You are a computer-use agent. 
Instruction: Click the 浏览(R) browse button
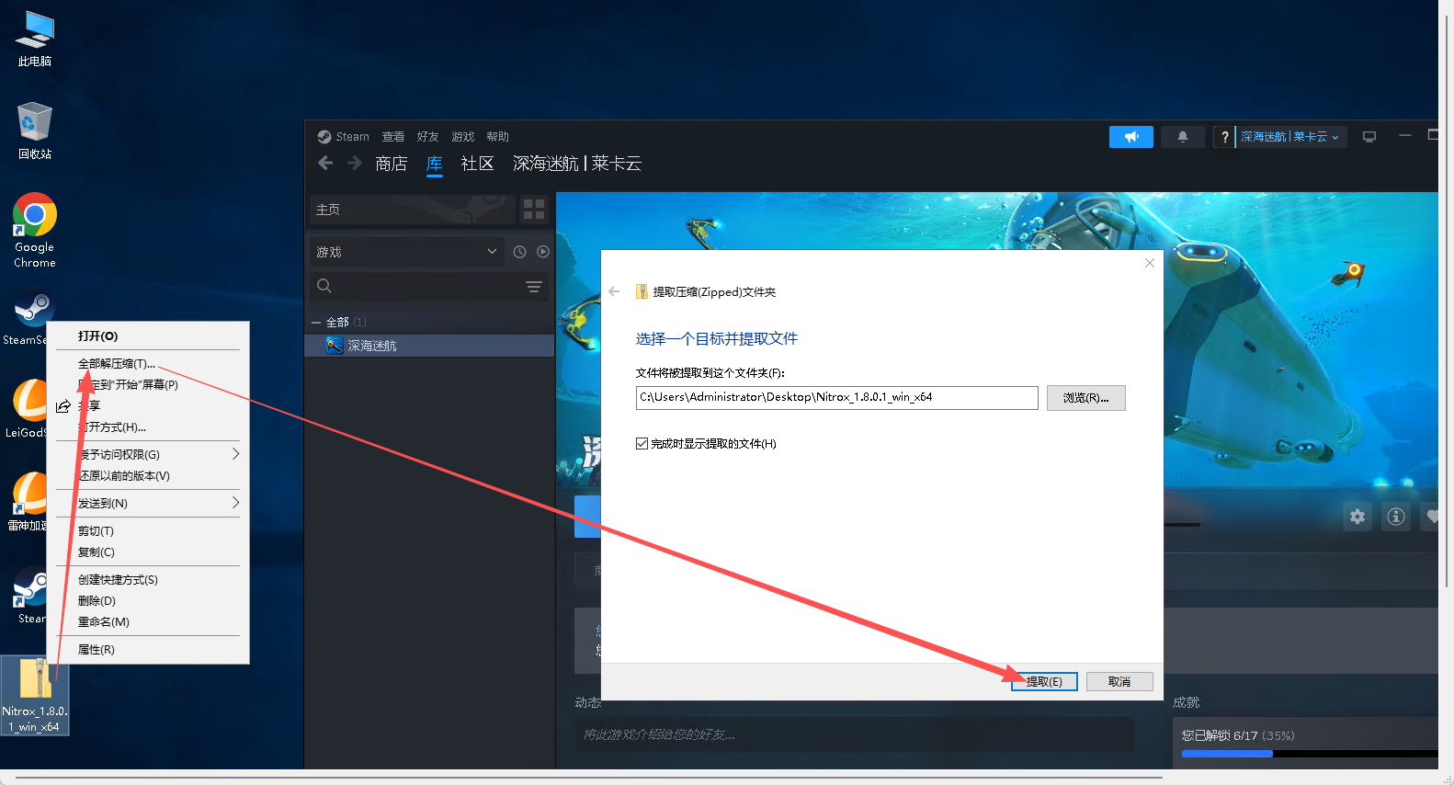[x=1085, y=398]
